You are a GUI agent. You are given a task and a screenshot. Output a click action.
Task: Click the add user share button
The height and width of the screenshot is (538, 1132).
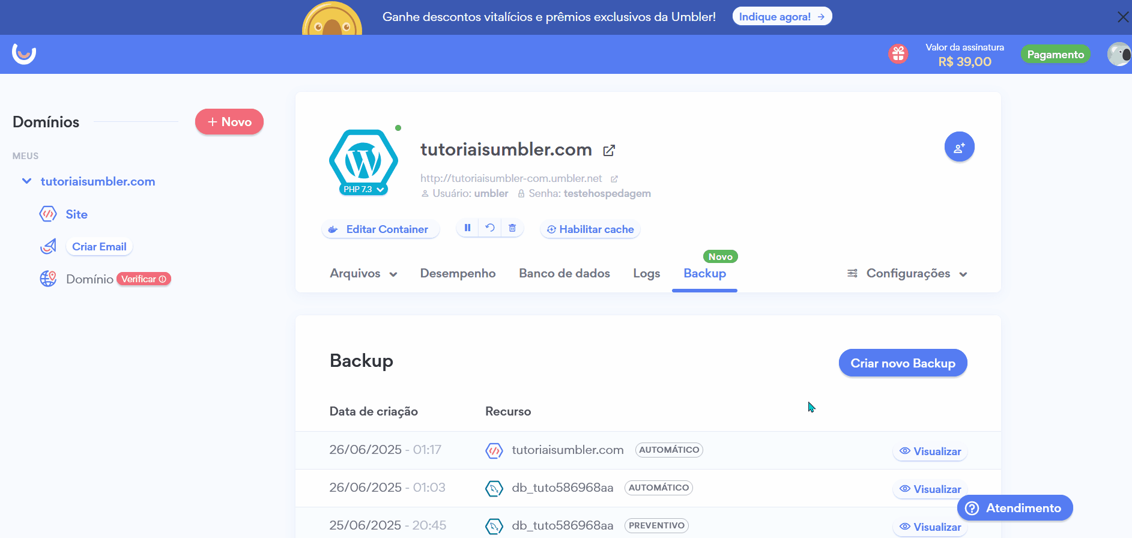tap(959, 147)
